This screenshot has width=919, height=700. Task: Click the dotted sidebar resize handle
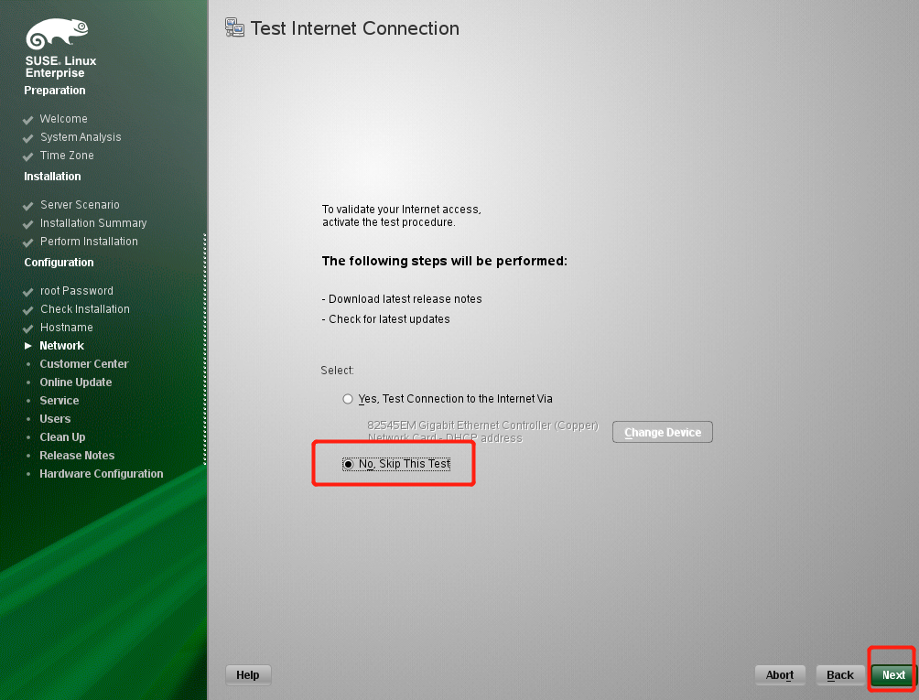pos(204,350)
